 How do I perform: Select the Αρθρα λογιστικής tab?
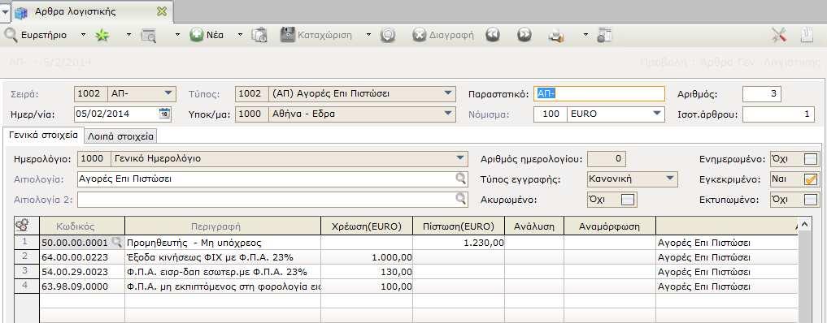pos(75,11)
